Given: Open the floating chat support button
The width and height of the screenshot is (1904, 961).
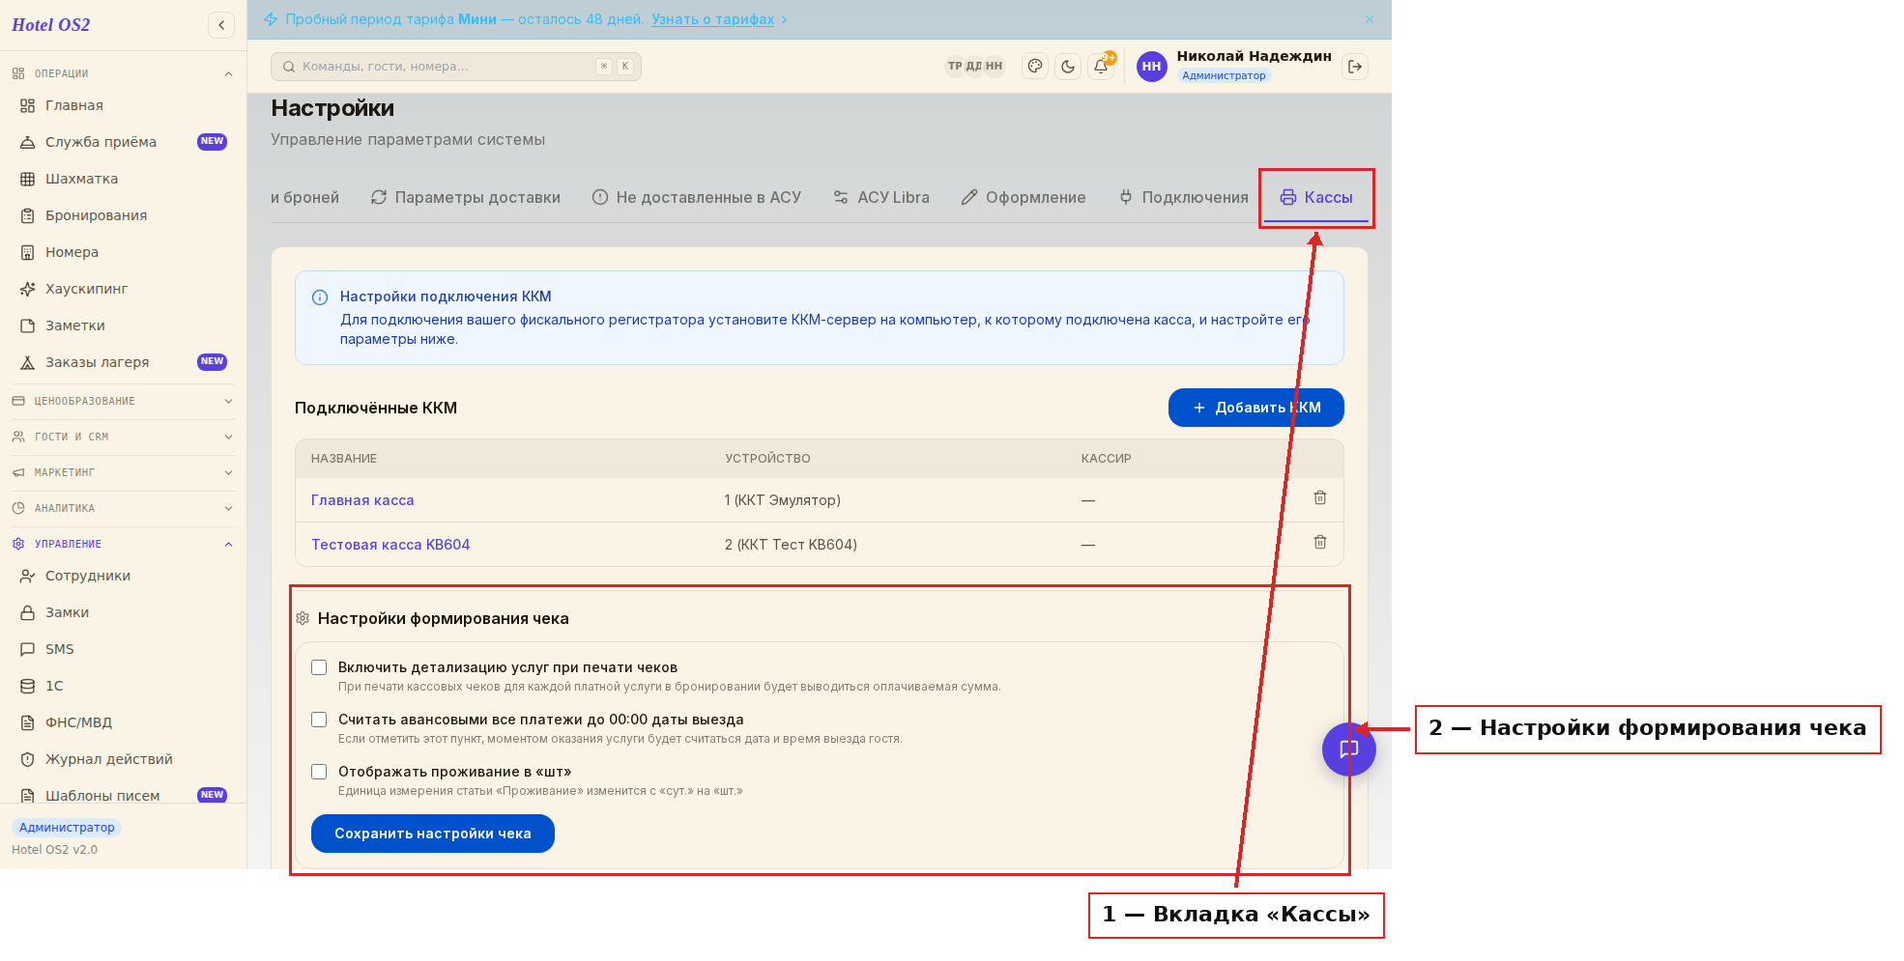Looking at the screenshot, I should [x=1348, y=749].
